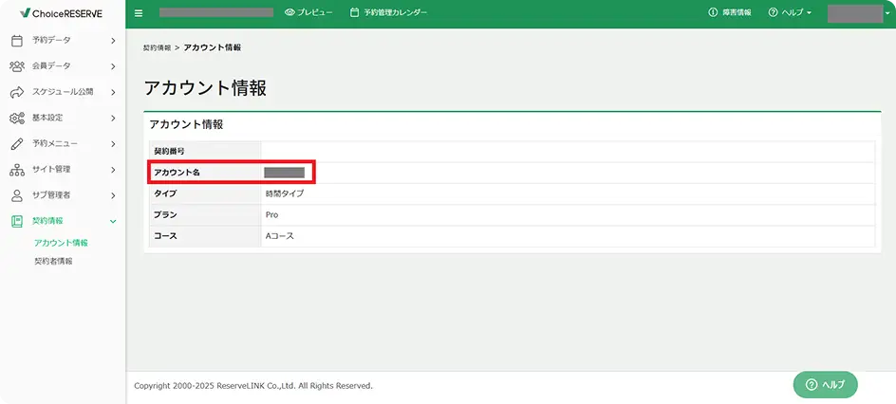
Task: Select 契約者情報 submenu item
Action: click(x=53, y=262)
